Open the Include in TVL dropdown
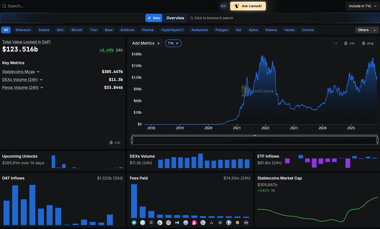 point(363,6)
